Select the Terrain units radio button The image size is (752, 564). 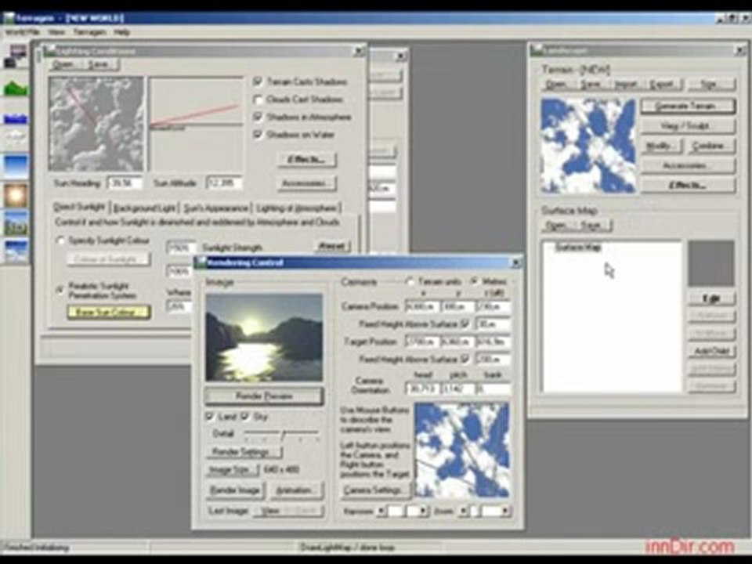click(410, 281)
